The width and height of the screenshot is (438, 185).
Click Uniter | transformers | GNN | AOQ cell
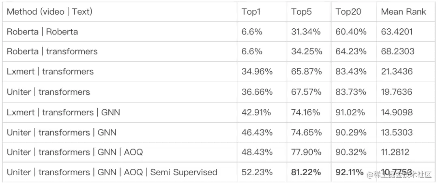[x=75, y=152]
